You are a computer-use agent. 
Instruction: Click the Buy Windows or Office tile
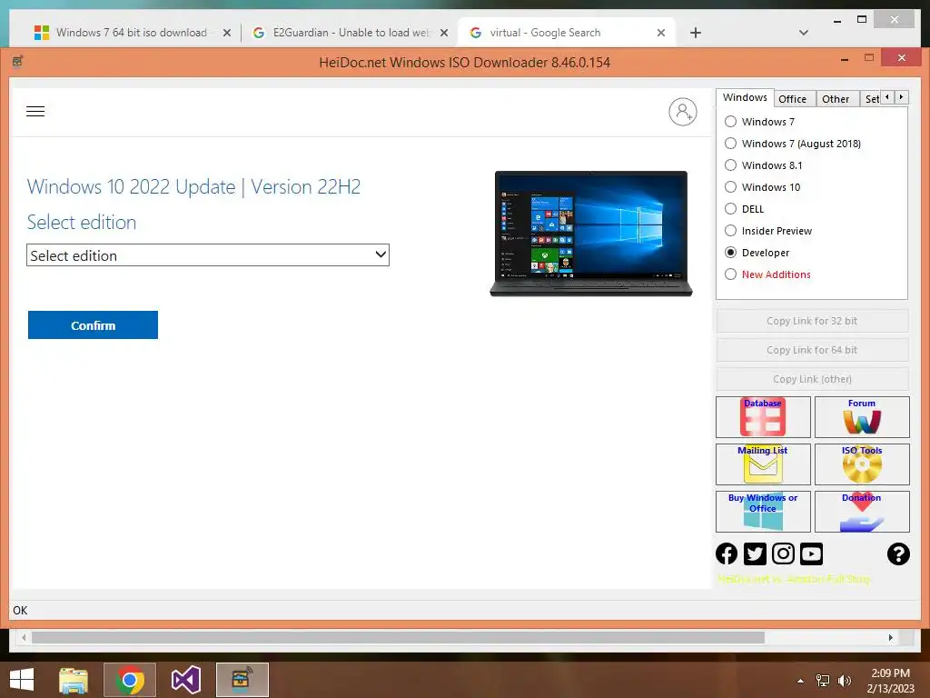click(763, 511)
